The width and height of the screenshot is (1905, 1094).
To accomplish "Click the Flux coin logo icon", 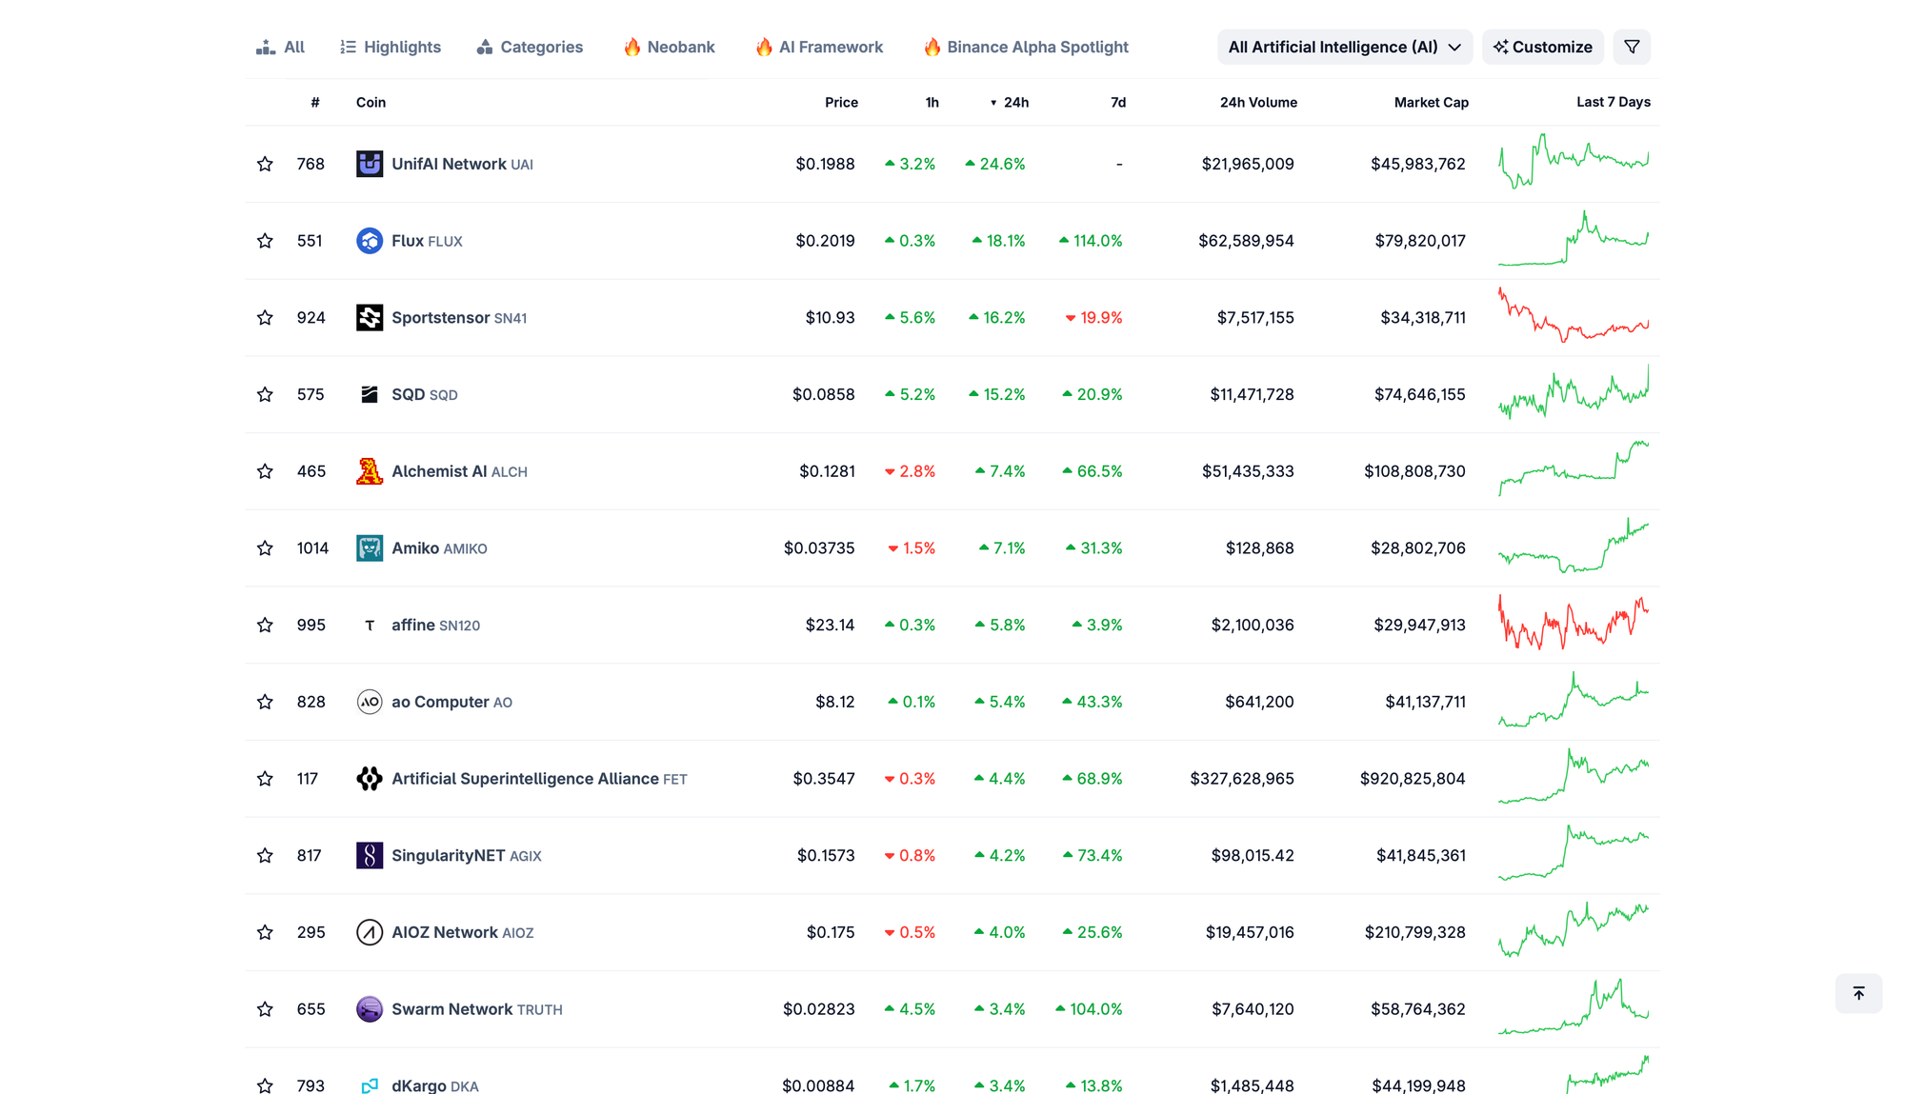I will 370,241.
